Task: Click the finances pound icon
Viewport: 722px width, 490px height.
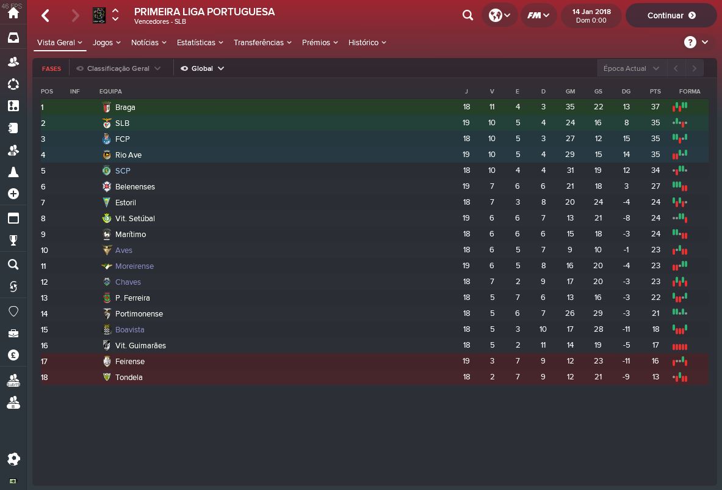Action: (13, 355)
